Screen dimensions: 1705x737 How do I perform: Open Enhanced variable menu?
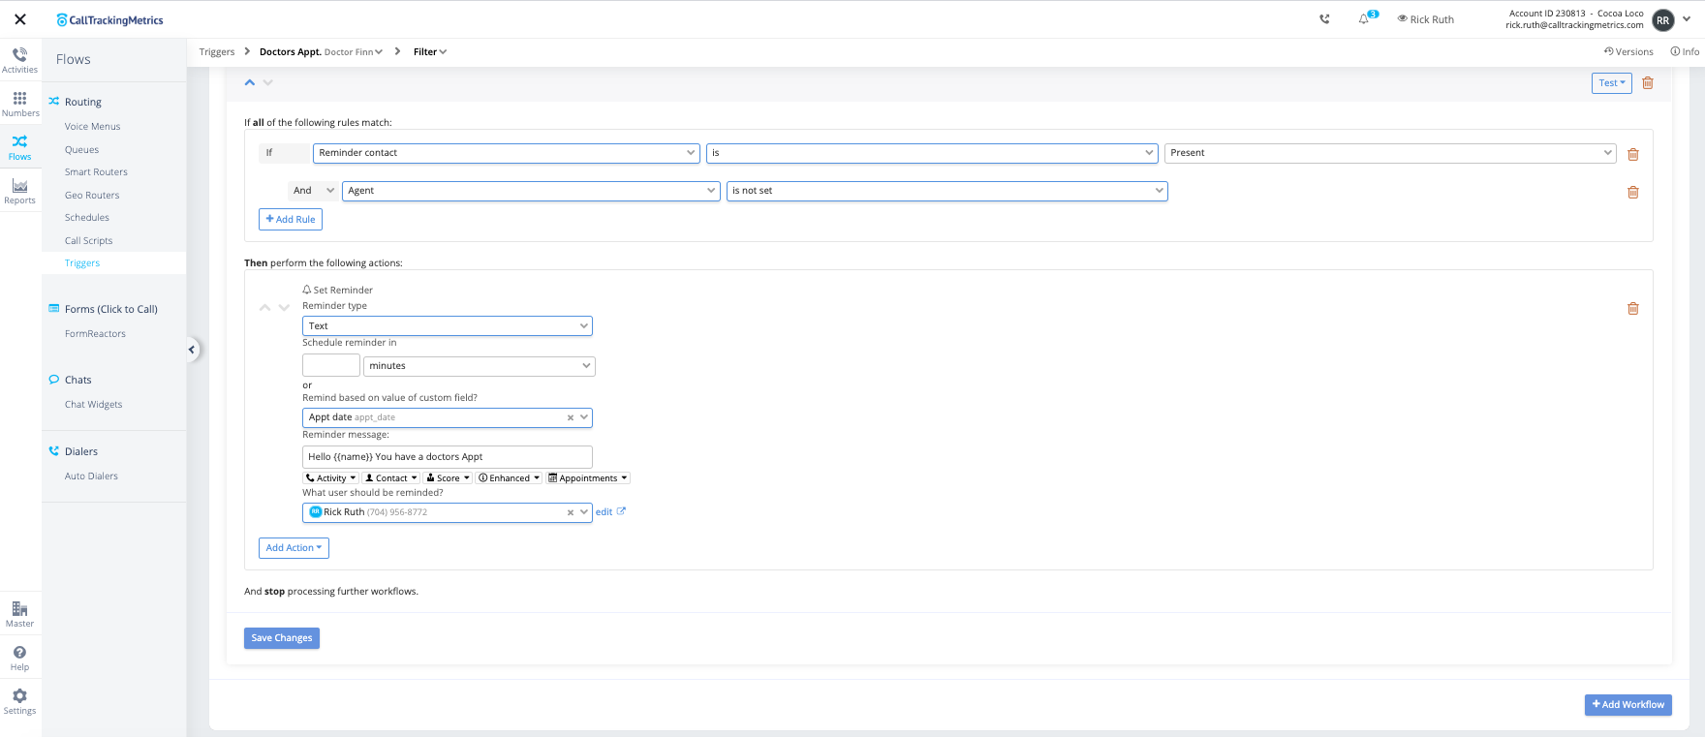point(509,478)
